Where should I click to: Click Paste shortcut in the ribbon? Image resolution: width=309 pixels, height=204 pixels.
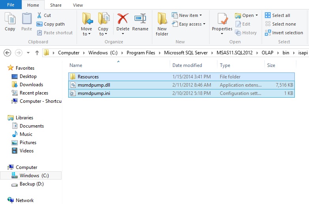coord(55,33)
